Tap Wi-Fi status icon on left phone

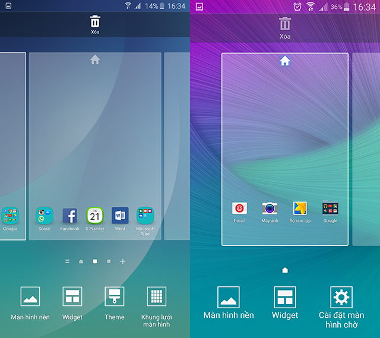point(128,5)
